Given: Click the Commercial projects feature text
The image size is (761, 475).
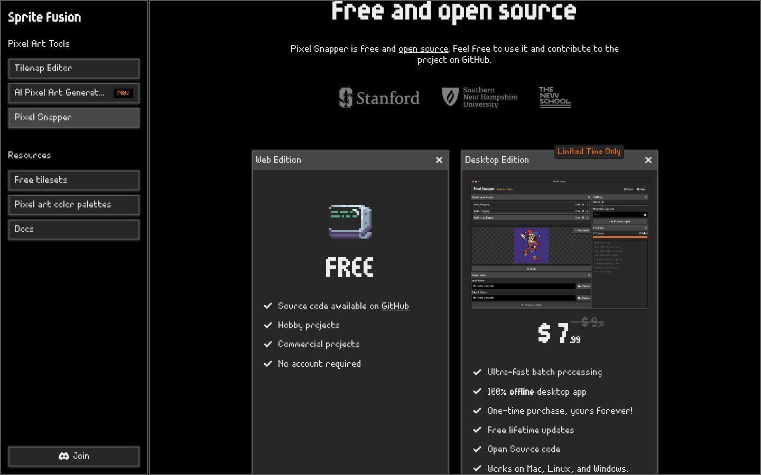Looking at the screenshot, I should [319, 344].
